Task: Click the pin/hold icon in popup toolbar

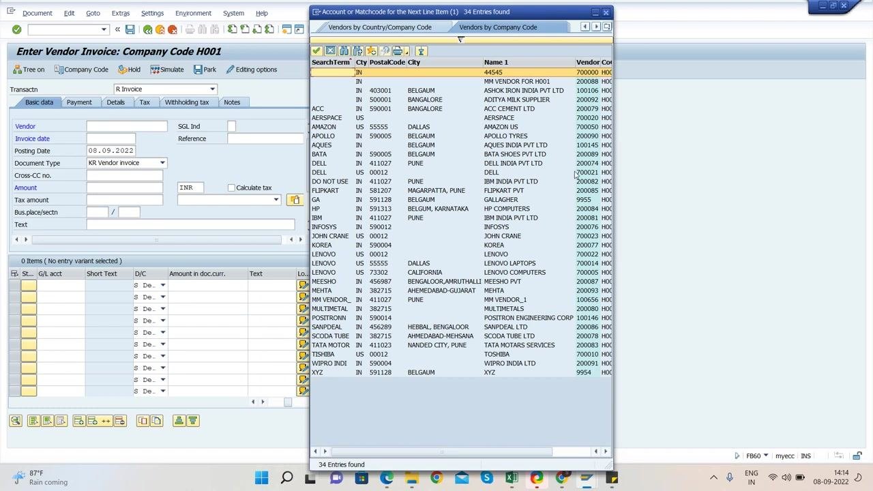Action: 421,51
